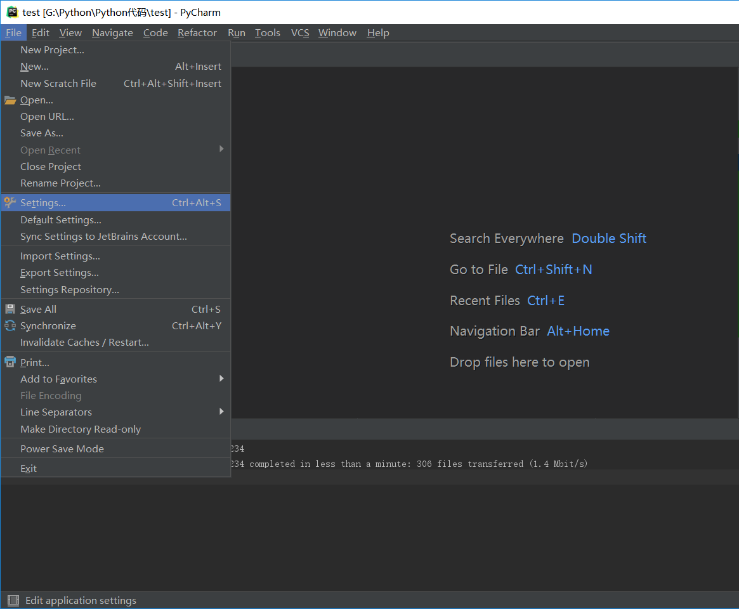Click the Save All floppy disk icon

pyautogui.click(x=10, y=309)
